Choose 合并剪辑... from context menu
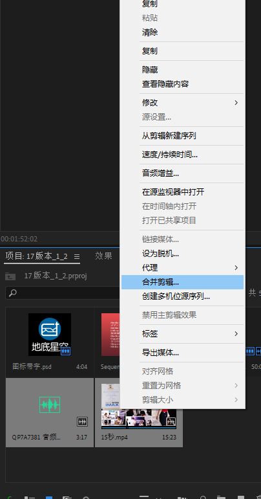The height and width of the screenshot is (499, 261). 183,282
